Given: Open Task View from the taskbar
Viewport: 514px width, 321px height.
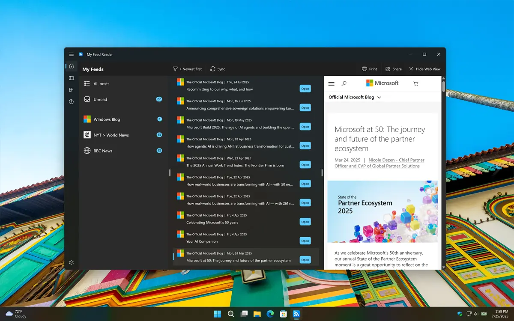Looking at the screenshot, I should [244, 314].
